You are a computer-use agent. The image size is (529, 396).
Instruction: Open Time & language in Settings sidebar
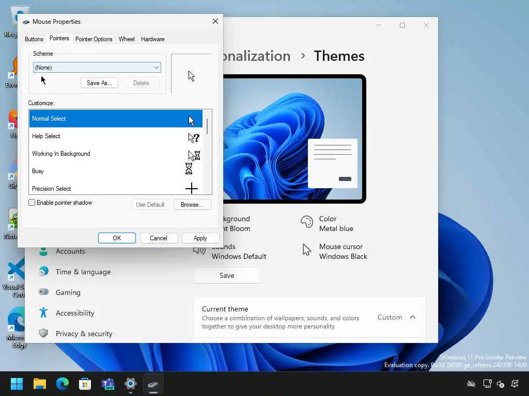pos(83,272)
